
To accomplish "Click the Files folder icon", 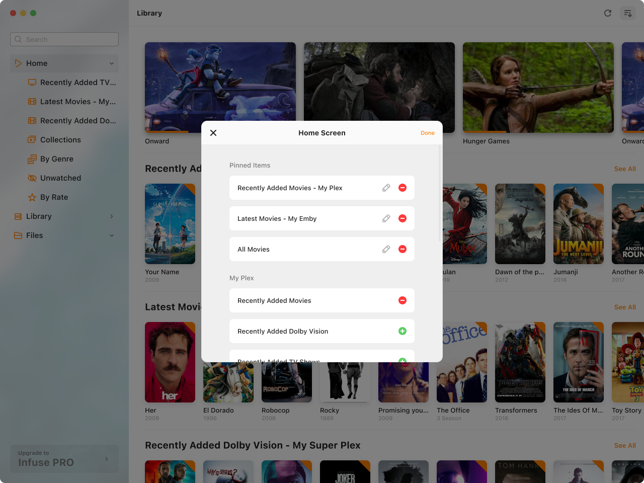I will (18, 235).
